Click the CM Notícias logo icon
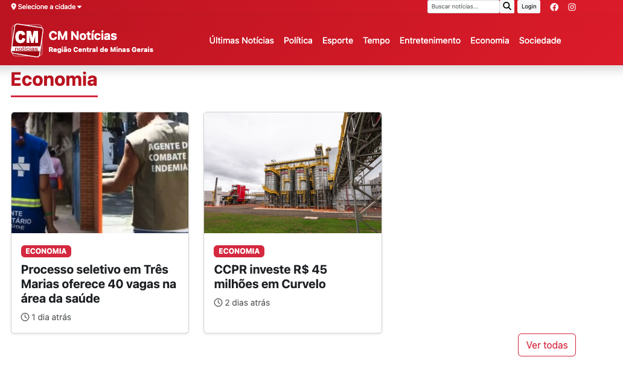 coord(27,40)
